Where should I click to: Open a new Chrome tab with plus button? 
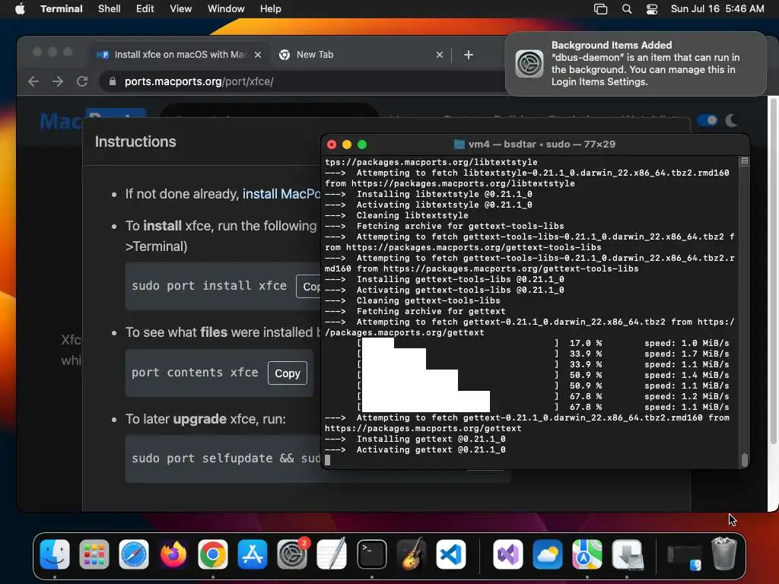point(469,55)
